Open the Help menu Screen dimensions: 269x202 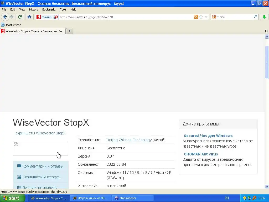coord(74,9)
